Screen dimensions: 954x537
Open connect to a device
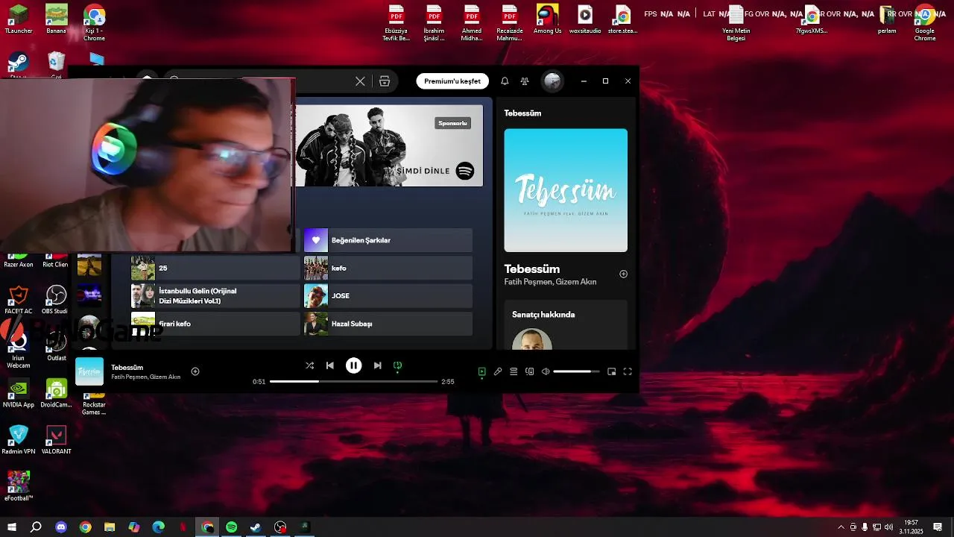click(x=530, y=371)
